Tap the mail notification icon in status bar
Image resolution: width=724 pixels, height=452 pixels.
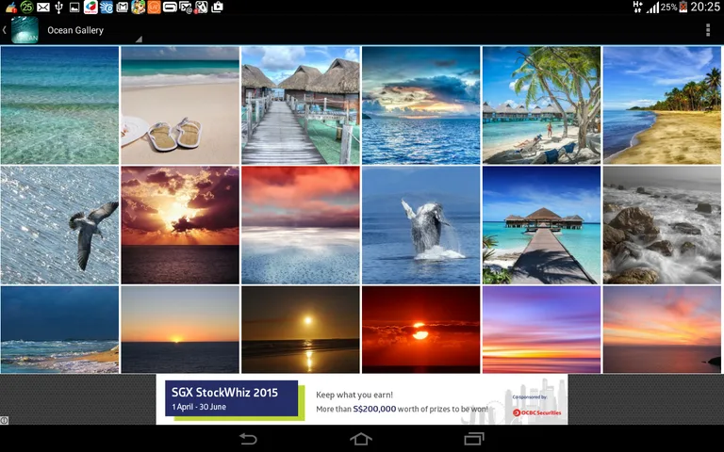pyautogui.click(x=43, y=8)
